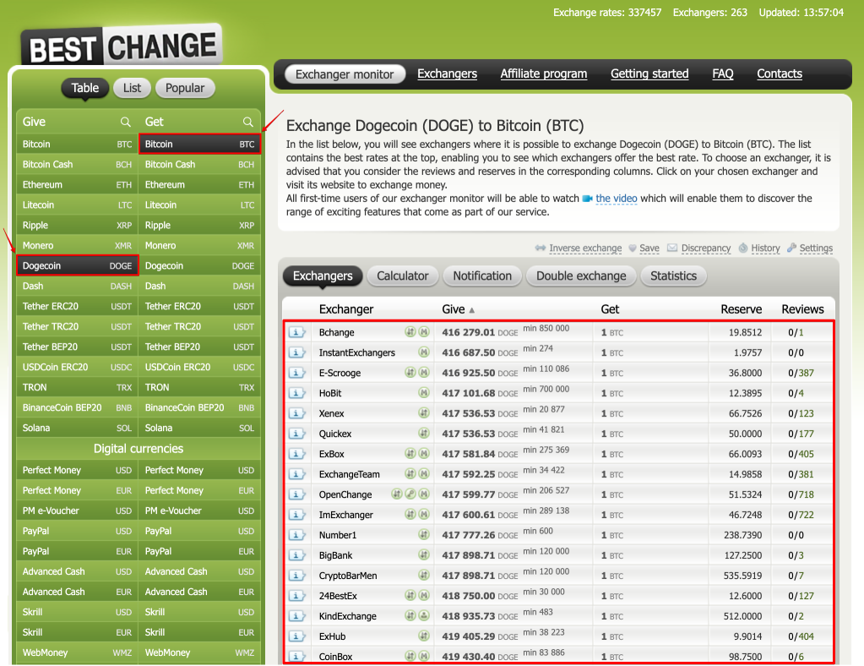This screenshot has height=666, width=864.
Task: Open OpenChange reviews count 0/718
Action: coord(801,494)
